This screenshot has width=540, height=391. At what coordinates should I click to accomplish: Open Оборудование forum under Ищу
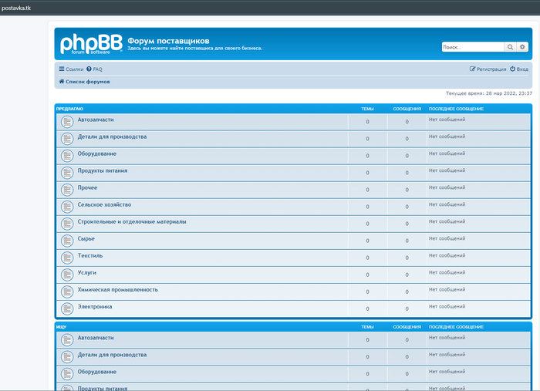(x=96, y=372)
